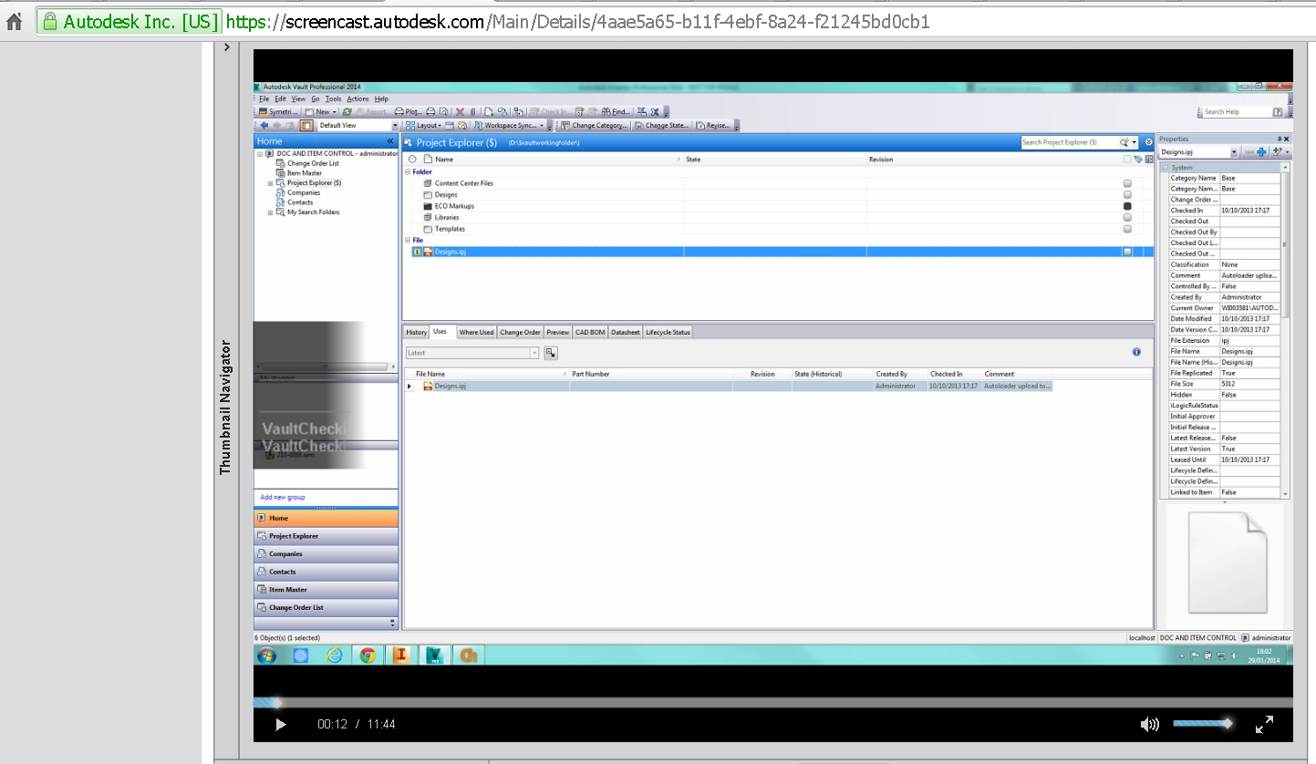
Task: Open Workspace Sync from the toolbar
Action: point(509,125)
